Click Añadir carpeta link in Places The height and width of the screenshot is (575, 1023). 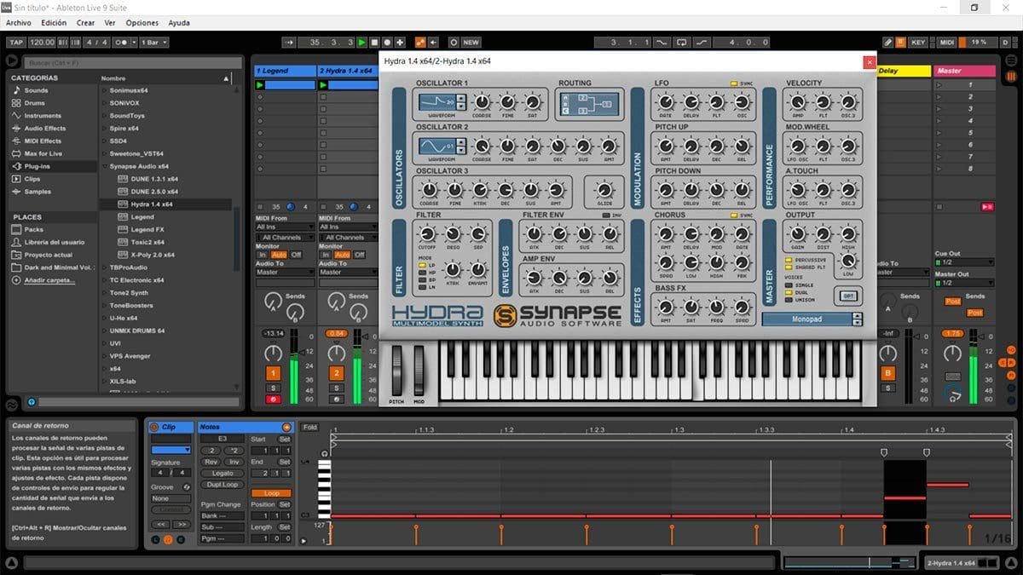tap(49, 280)
